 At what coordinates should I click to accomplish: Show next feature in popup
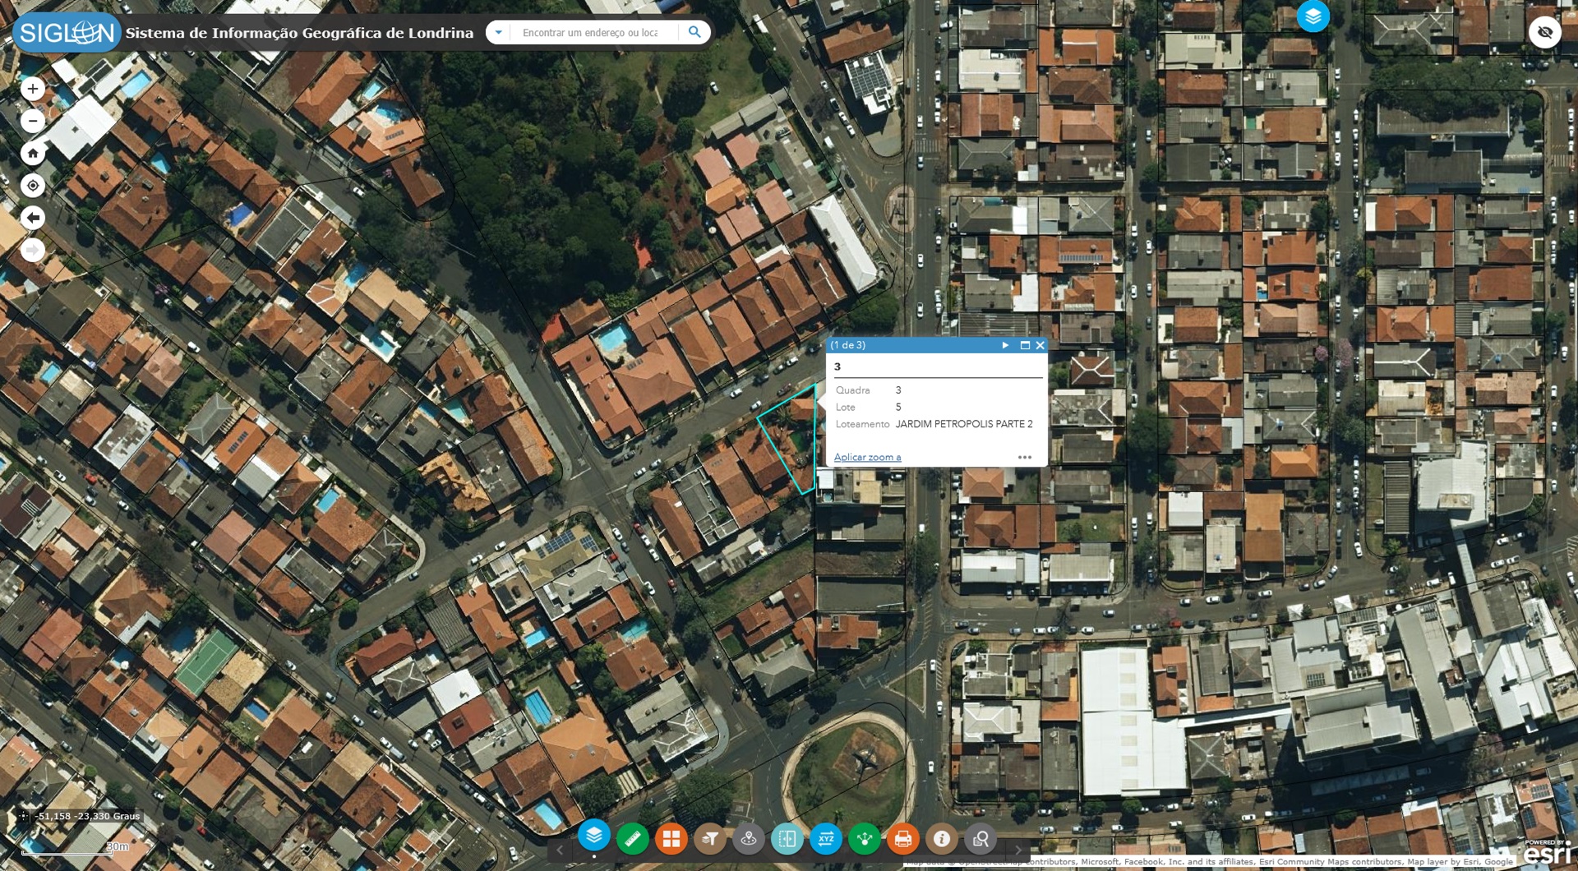1005,345
